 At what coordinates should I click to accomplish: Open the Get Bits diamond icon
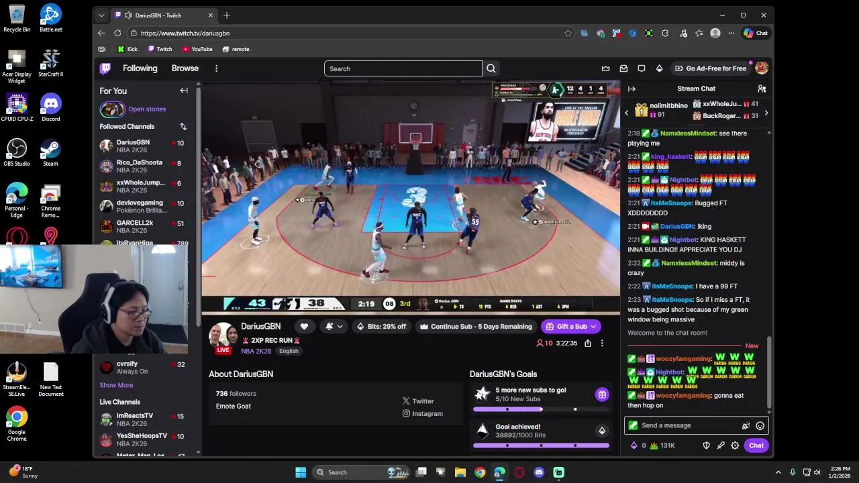(x=660, y=68)
